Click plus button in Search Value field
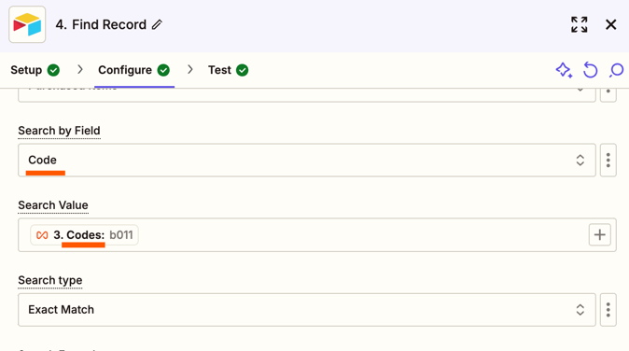 (x=600, y=234)
